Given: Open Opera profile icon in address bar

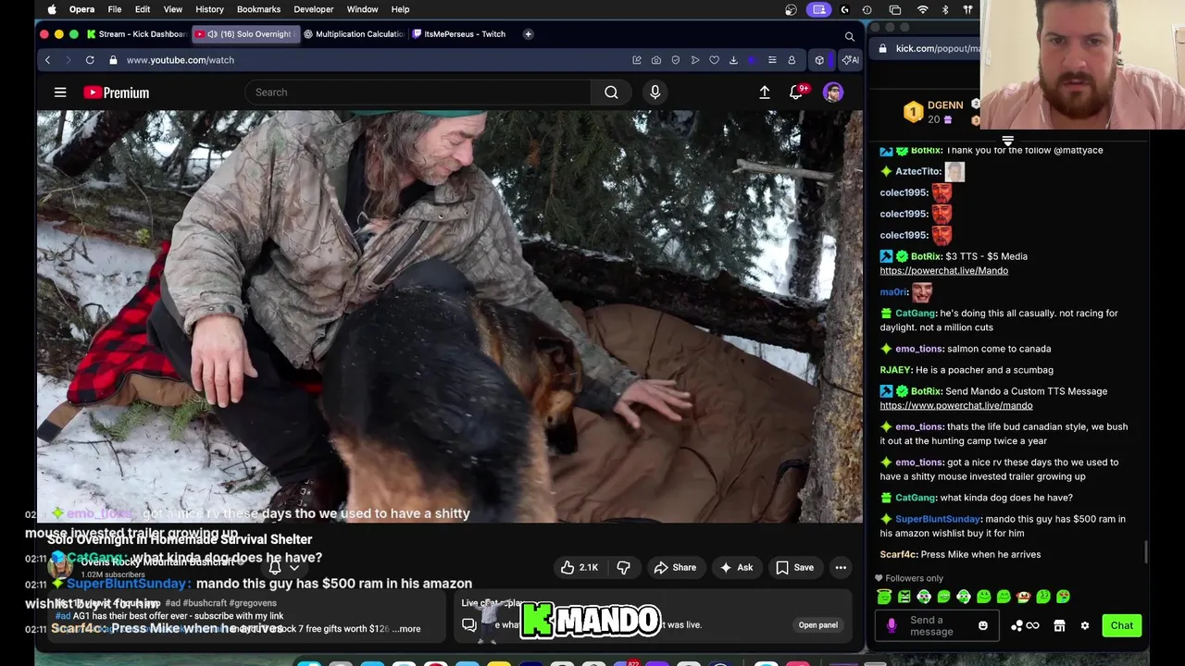Looking at the screenshot, I should [x=792, y=60].
